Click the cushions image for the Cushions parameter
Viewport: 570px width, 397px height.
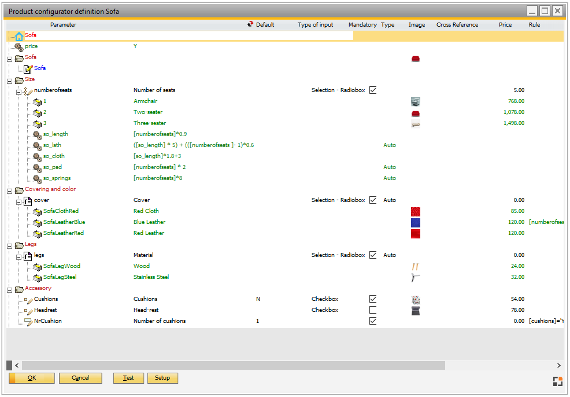point(415,299)
